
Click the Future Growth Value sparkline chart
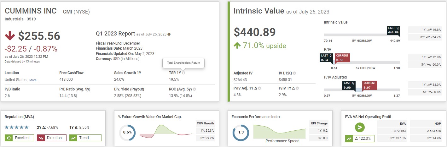tap(166, 131)
